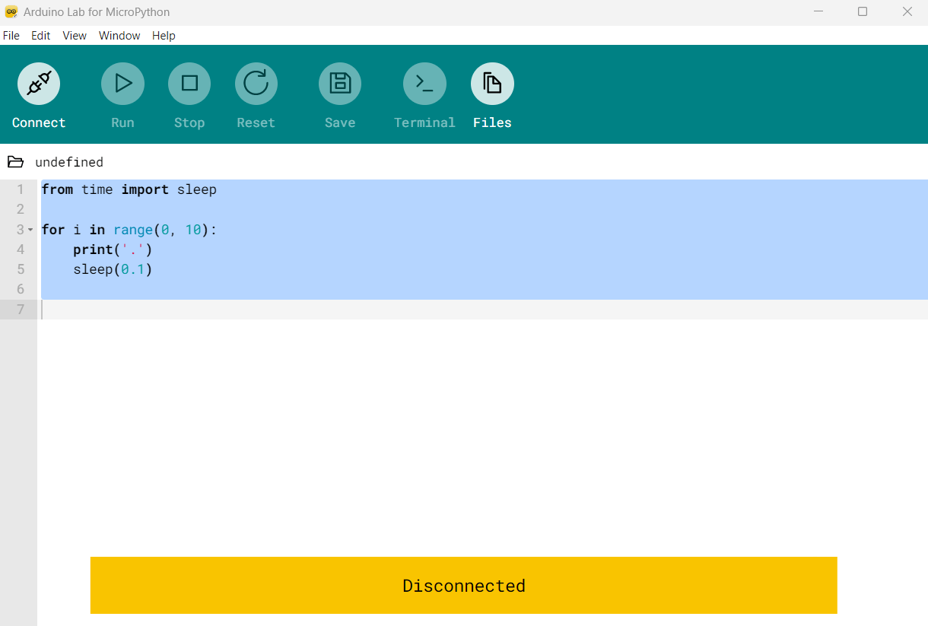The height and width of the screenshot is (626, 928).
Task: Click the Connect plug icon
Action: point(39,84)
